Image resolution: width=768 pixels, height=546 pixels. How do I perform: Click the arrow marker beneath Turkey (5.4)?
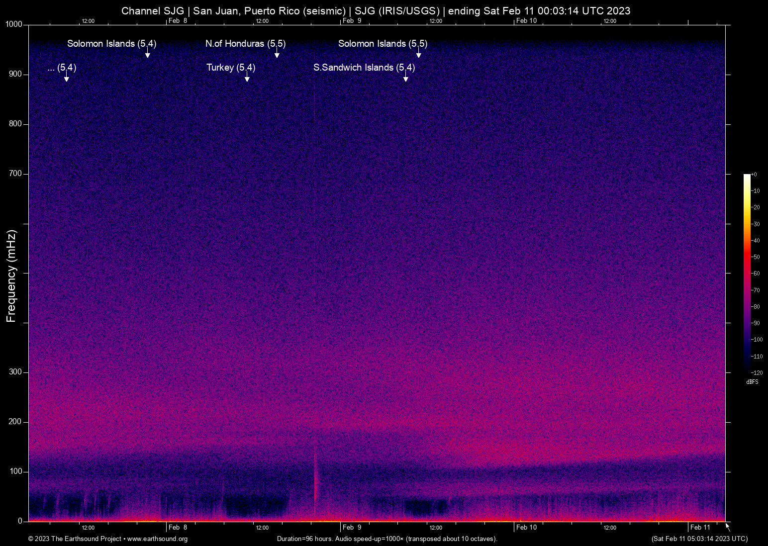point(247,79)
